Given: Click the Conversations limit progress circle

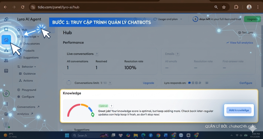Looking at the screenshot, I should coord(69,83).
